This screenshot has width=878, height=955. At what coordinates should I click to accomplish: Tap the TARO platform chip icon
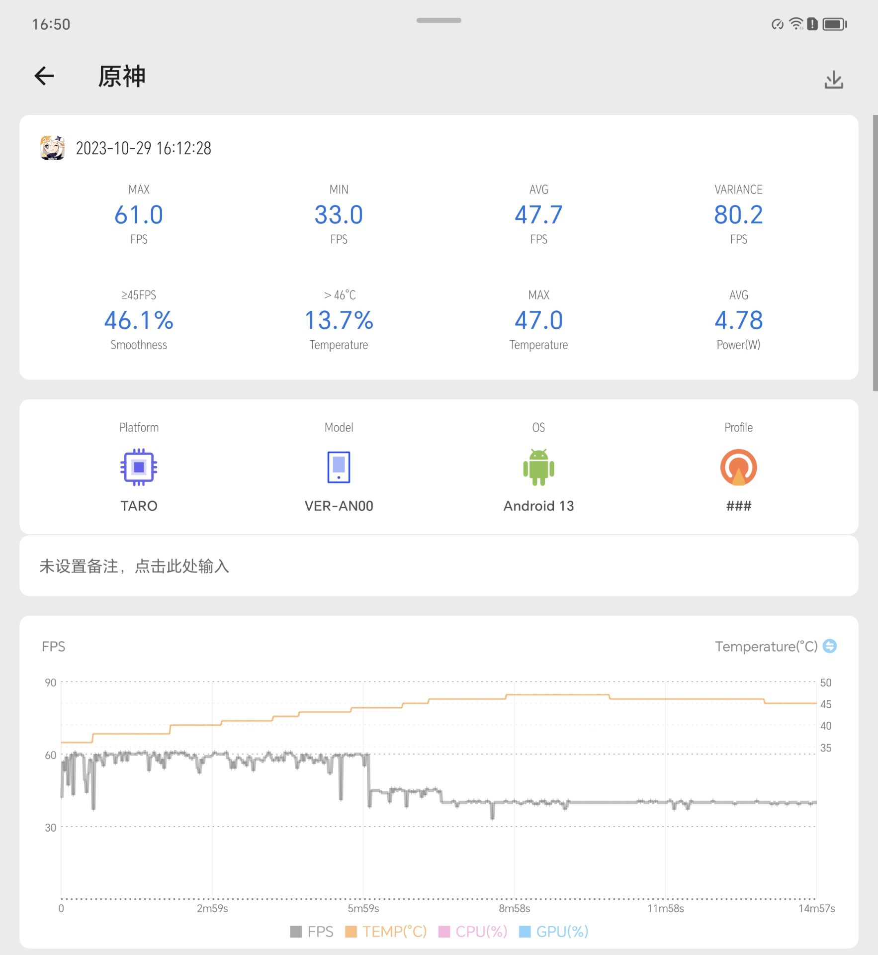point(139,467)
